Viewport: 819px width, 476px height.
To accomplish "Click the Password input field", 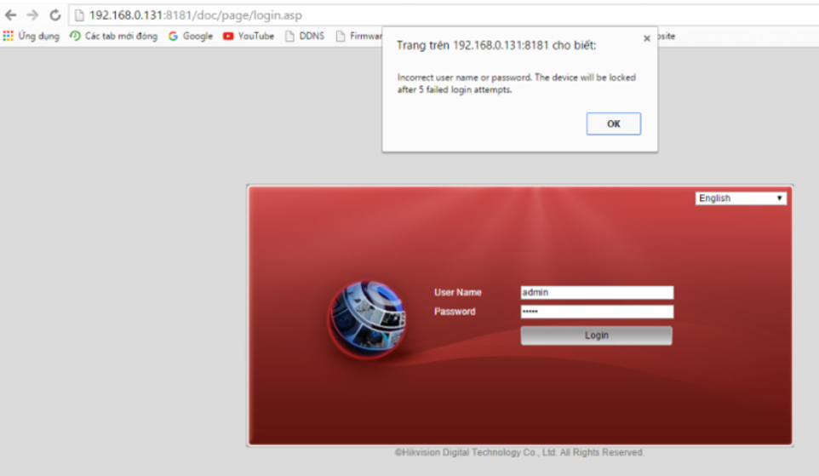I will pyautogui.click(x=597, y=312).
